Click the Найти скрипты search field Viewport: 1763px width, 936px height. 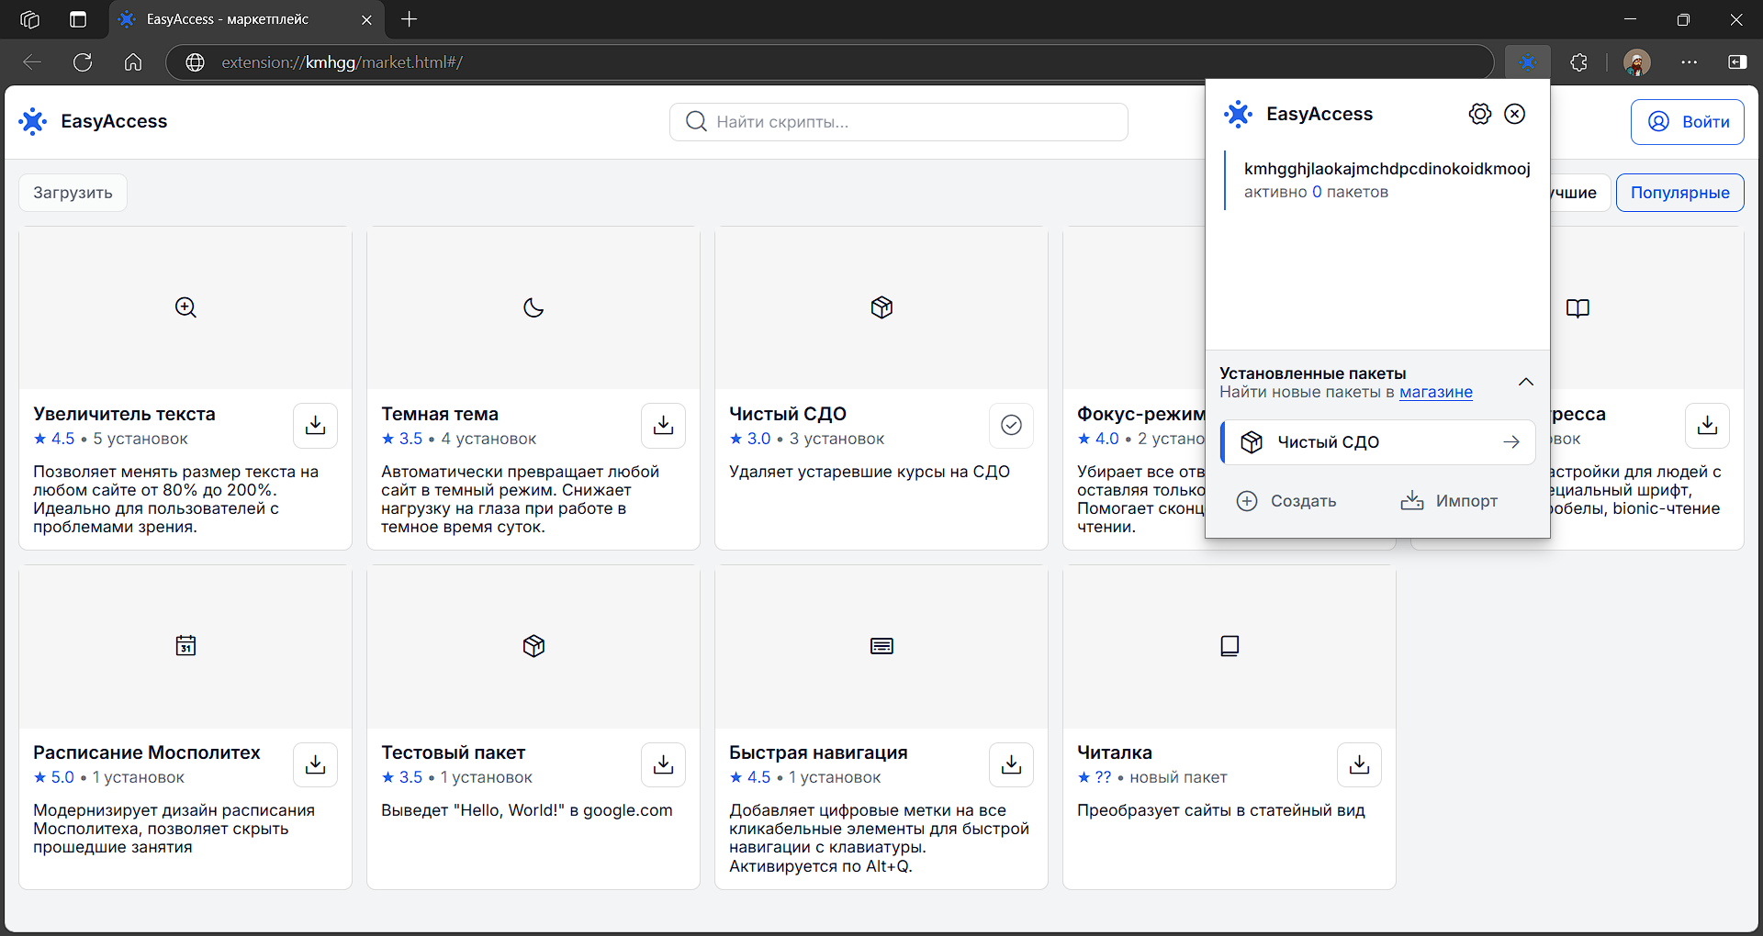(898, 121)
